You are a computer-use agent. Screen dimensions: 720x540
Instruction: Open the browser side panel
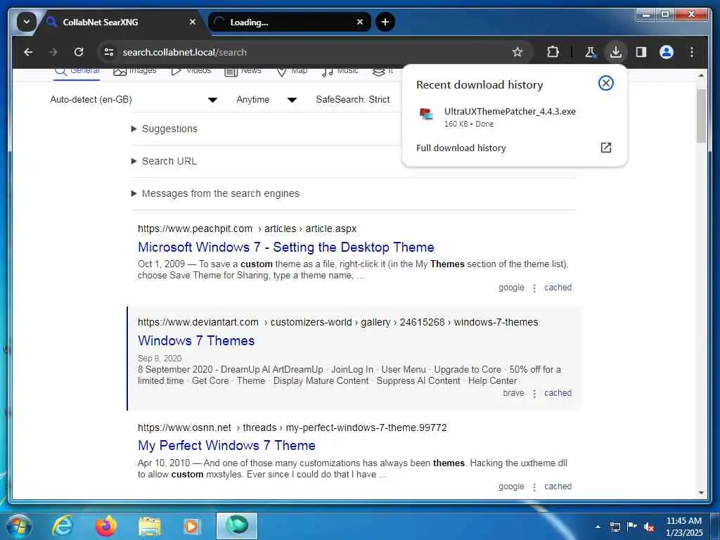(x=641, y=52)
